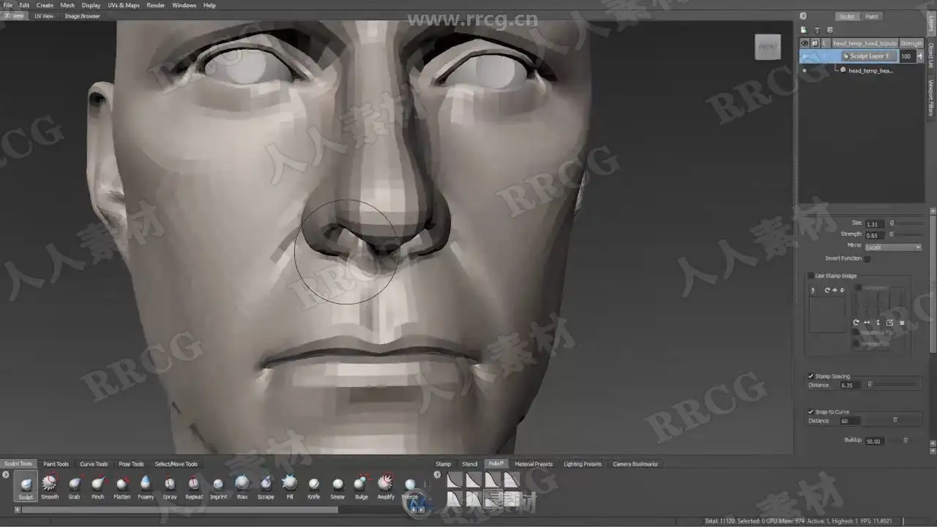
Task: Select the Sculpt brush tool
Action: 26,486
